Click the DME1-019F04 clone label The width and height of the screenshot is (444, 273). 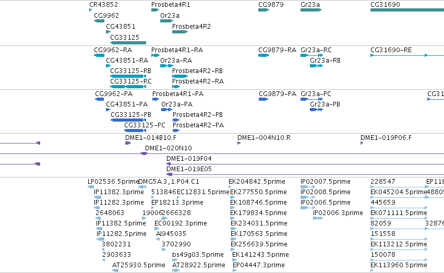click(x=189, y=159)
